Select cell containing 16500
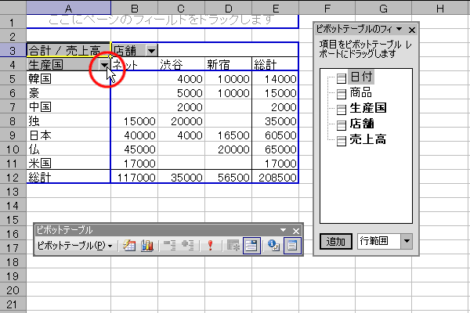The width and height of the screenshot is (470, 313). point(229,135)
